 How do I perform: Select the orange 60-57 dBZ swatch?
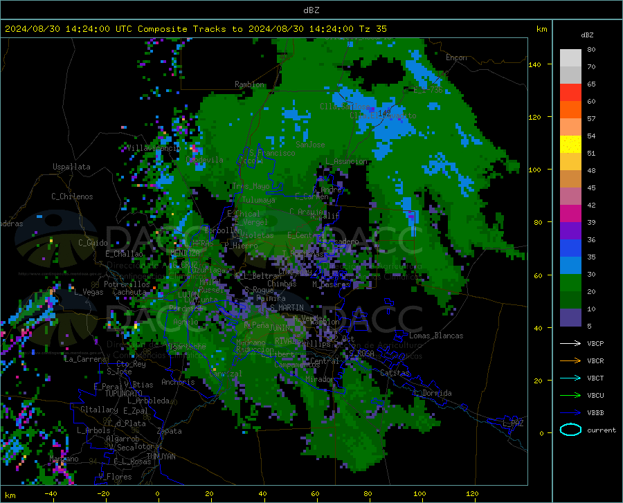[x=570, y=110]
